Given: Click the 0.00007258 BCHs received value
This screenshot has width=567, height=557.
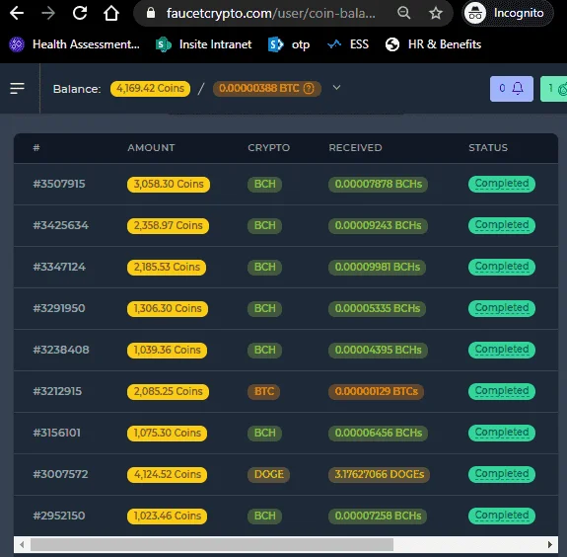Looking at the screenshot, I should pos(378,517).
